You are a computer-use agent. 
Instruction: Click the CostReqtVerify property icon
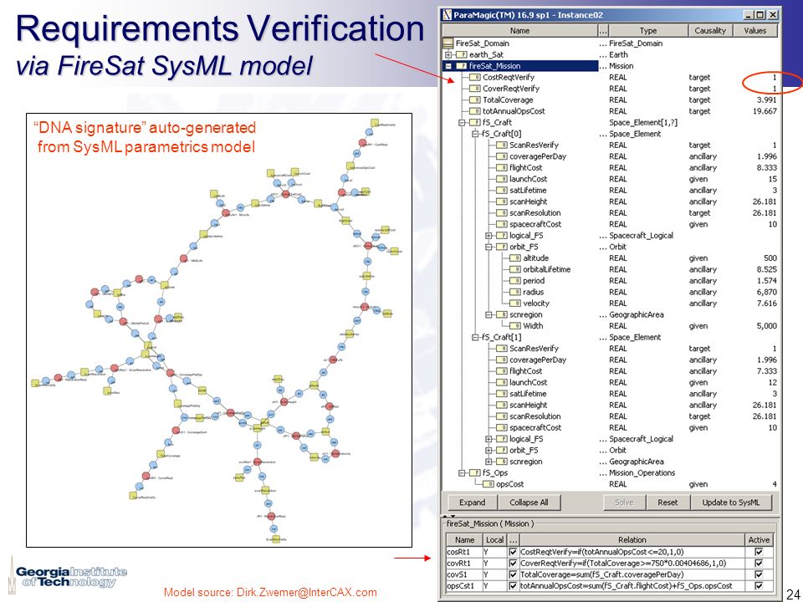click(x=474, y=77)
